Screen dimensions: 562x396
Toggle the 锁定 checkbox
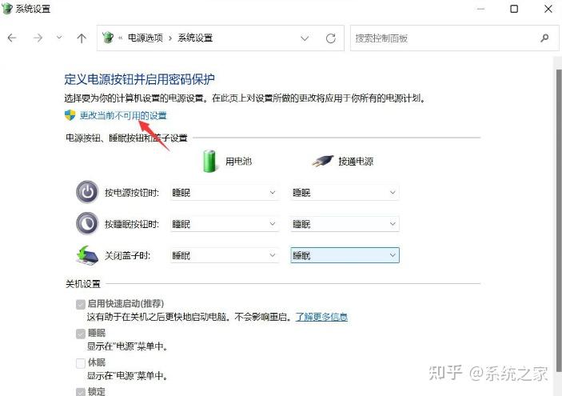(x=81, y=391)
